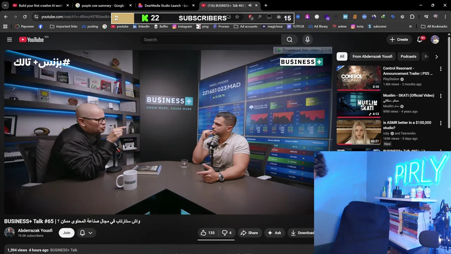
Task: Open Muslim SKATI video thumbnail
Action: click(x=358, y=105)
